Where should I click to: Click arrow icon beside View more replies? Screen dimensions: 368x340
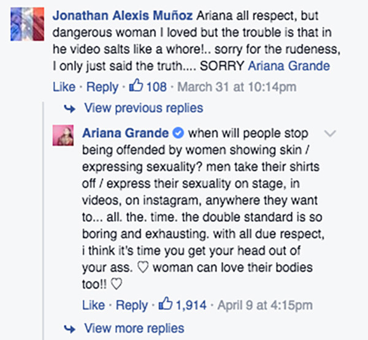(70, 329)
